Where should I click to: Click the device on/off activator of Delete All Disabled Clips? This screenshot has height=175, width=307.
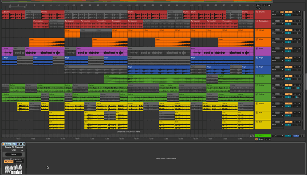[x=3, y=144]
